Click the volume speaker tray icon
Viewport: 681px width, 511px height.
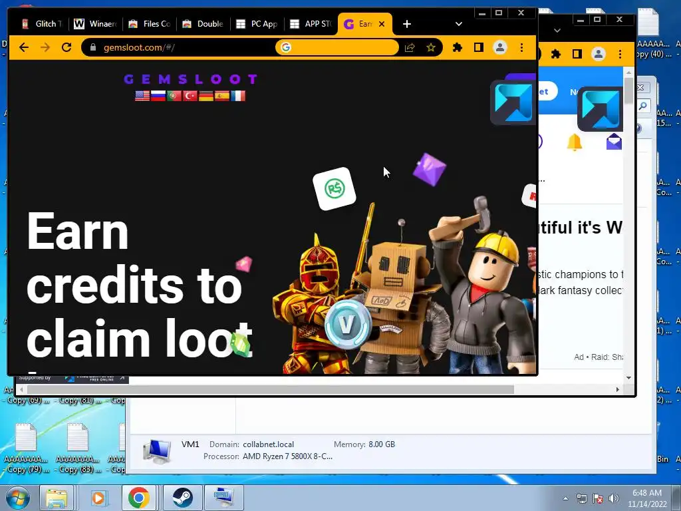click(x=614, y=498)
